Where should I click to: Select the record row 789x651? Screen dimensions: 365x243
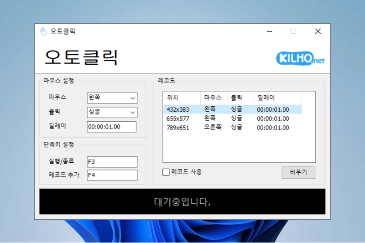233,128
